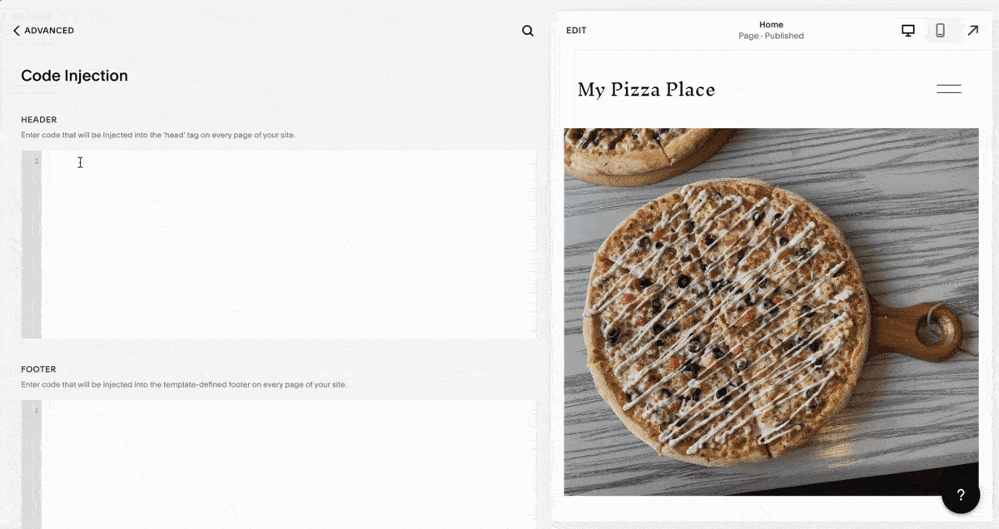Click the FOOTER section label

click(38, 369)
